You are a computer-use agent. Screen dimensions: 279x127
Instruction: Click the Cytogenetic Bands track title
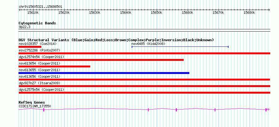click(x=37, y=23)
